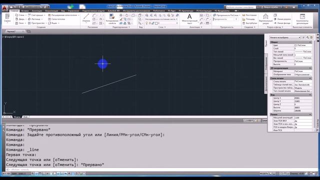Select the Пространство (space) tool

pyautogui.click(x=36, y=23)
